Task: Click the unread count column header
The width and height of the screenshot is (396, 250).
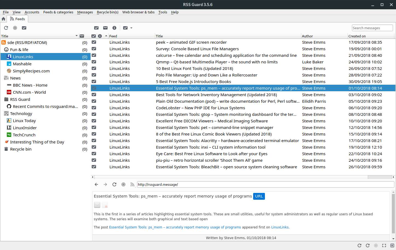Action: [x=82, y=36]
